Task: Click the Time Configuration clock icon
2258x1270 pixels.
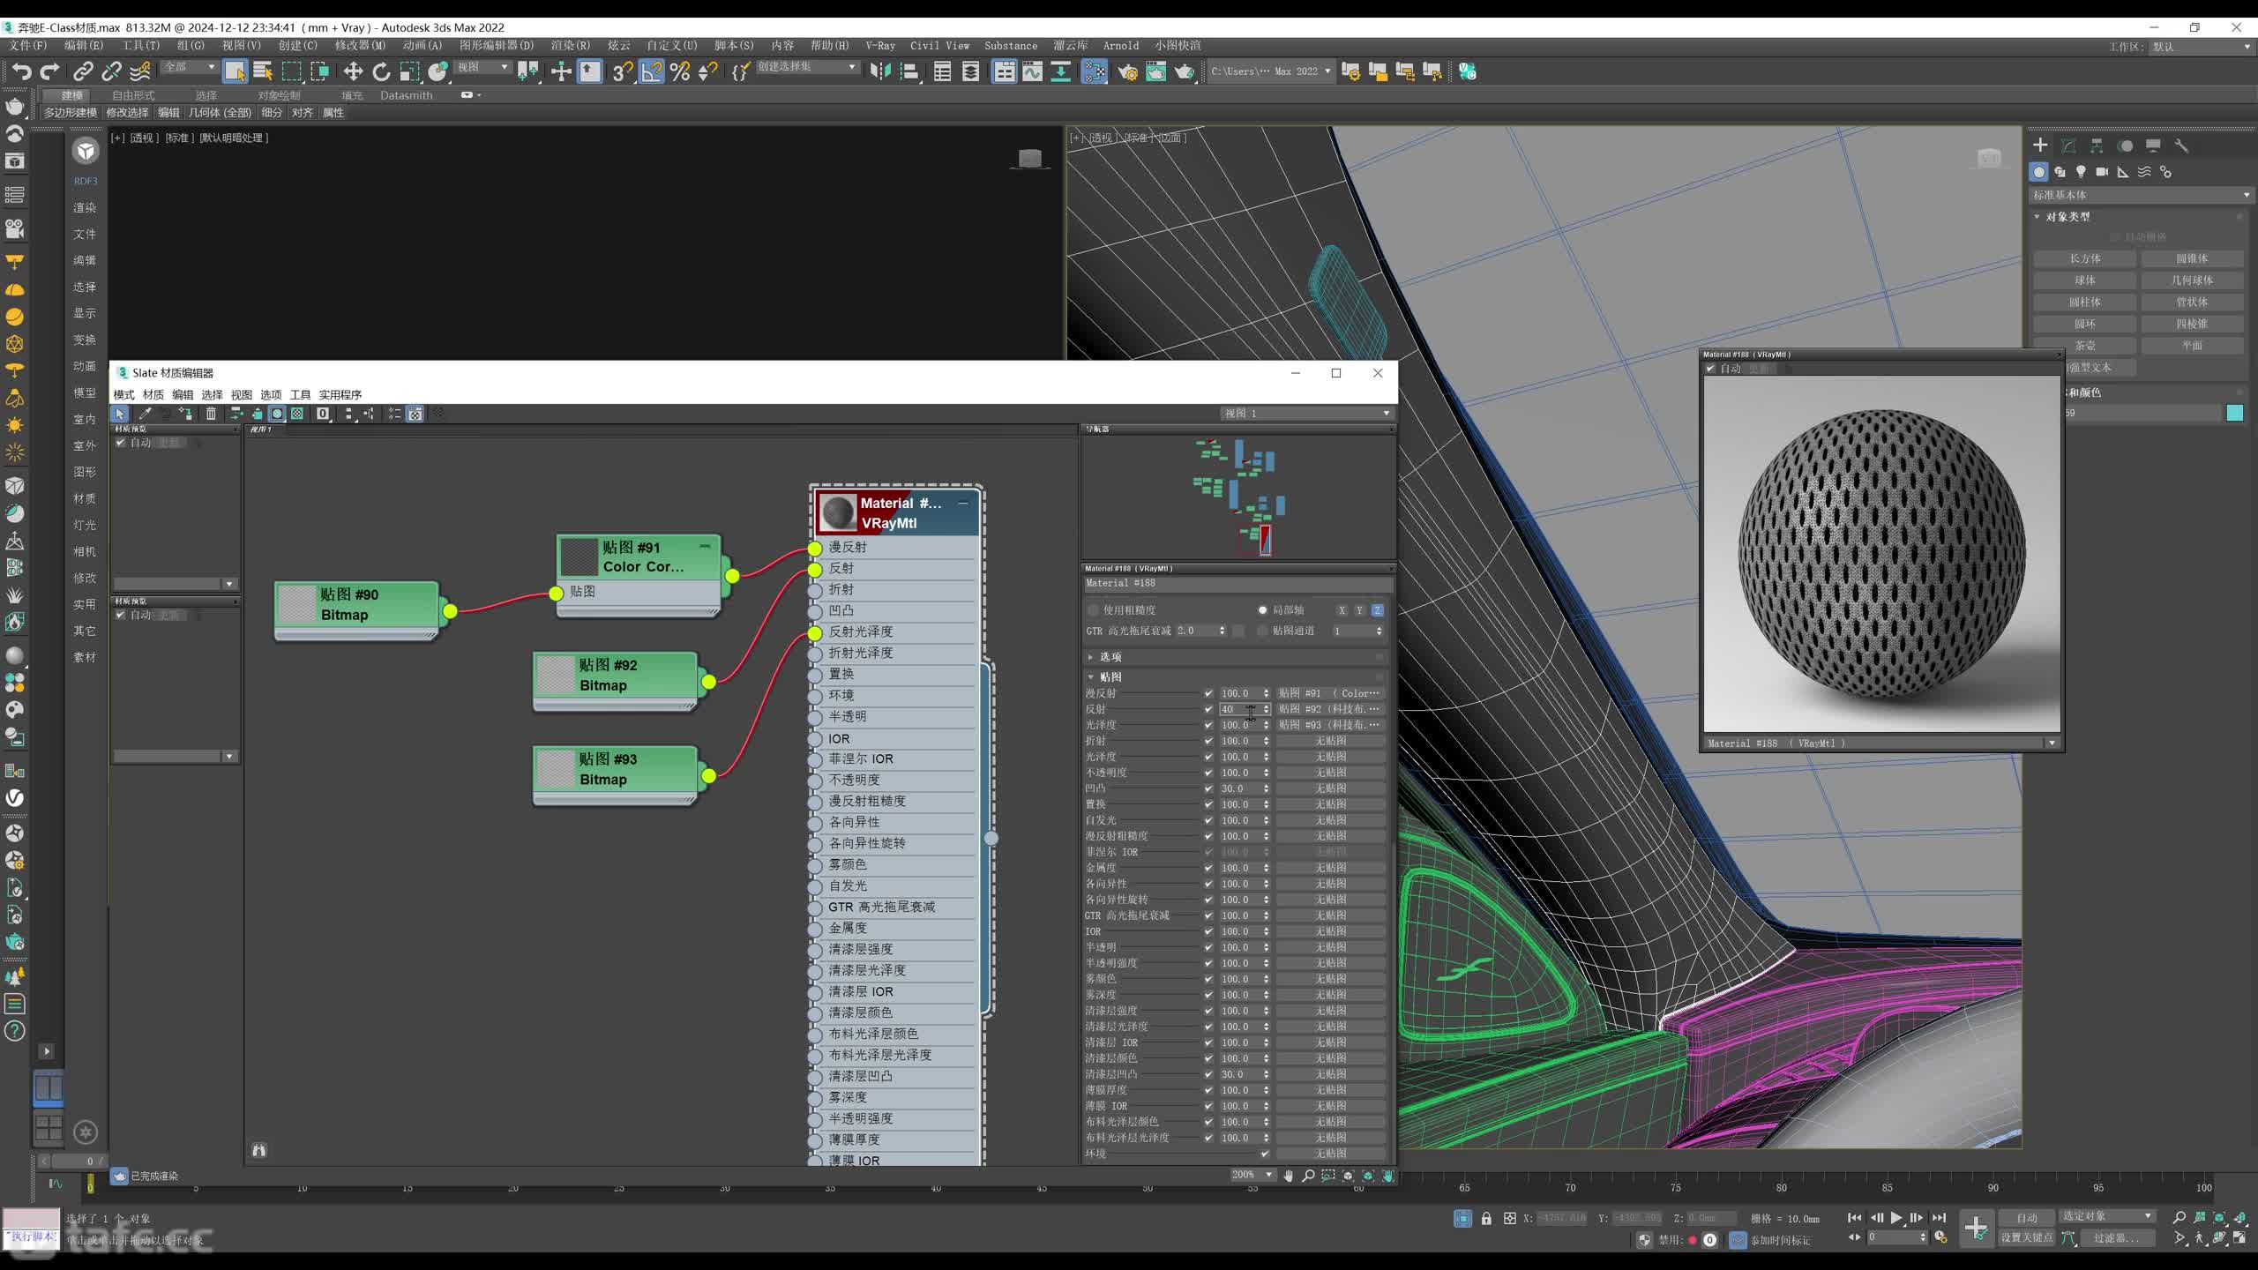Action: [1940, 1237]
